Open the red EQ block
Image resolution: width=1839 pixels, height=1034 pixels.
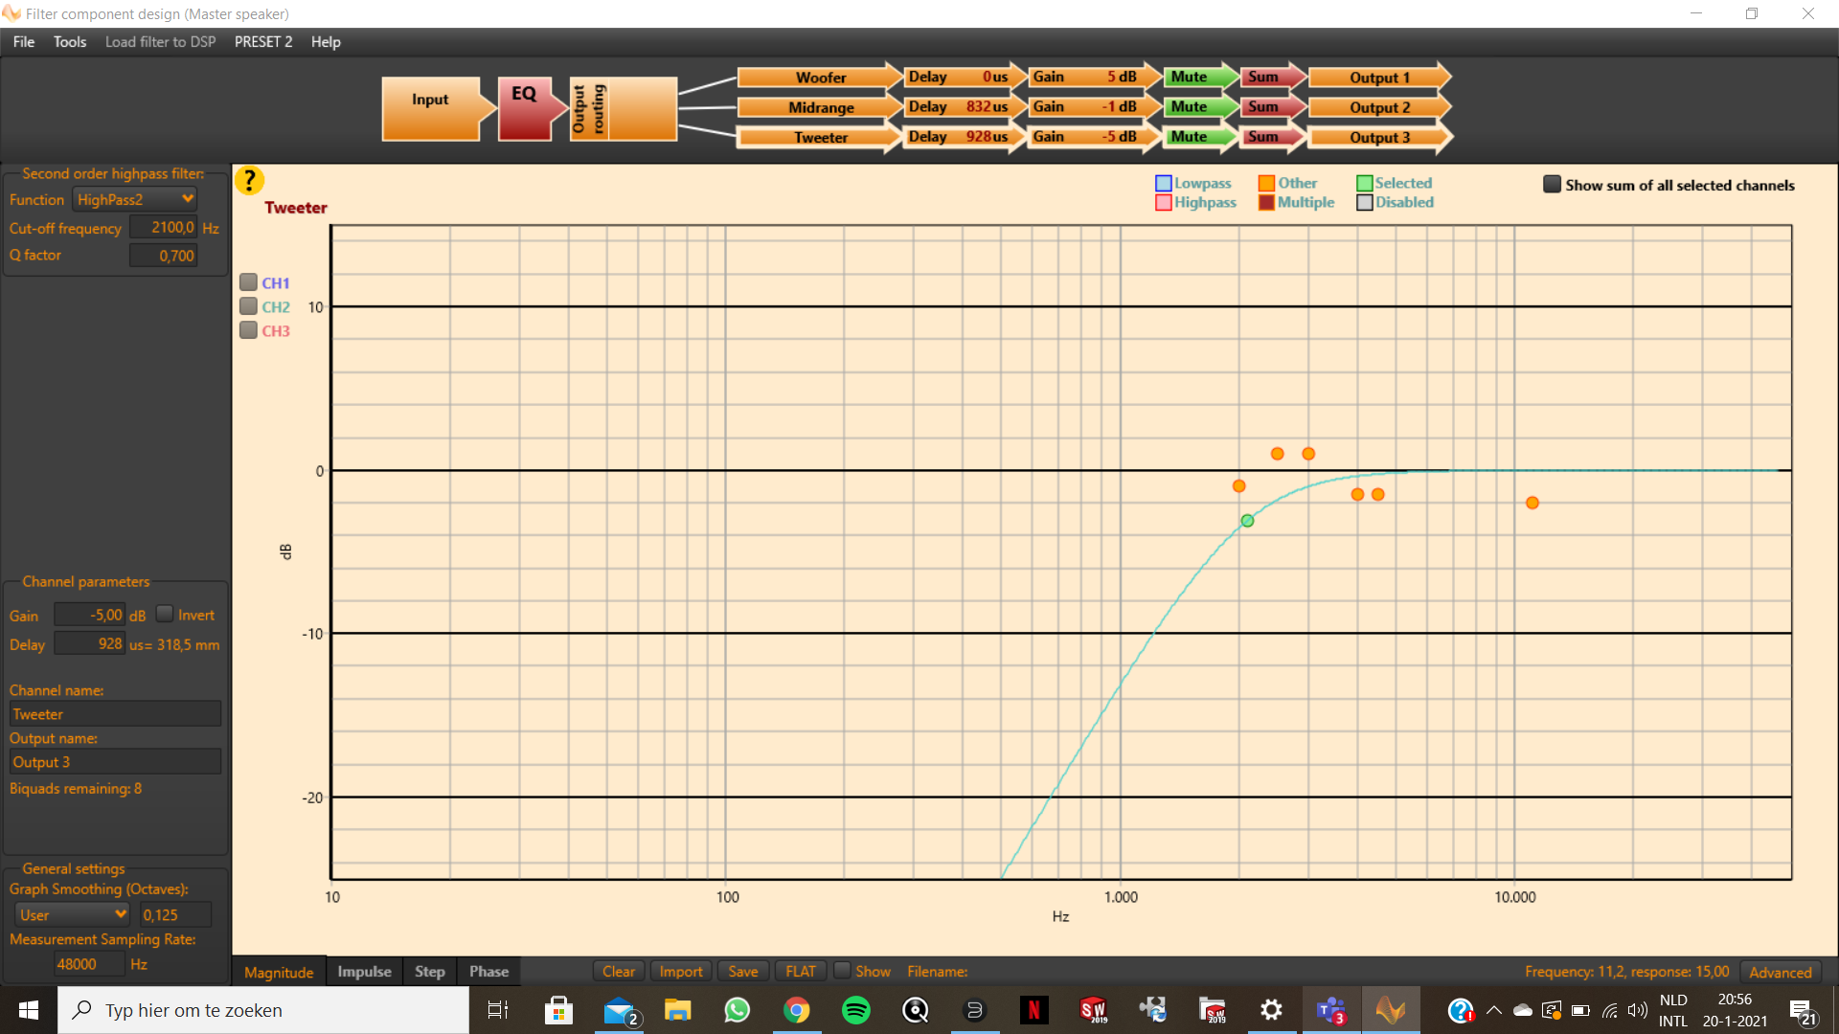coord(530,108)
